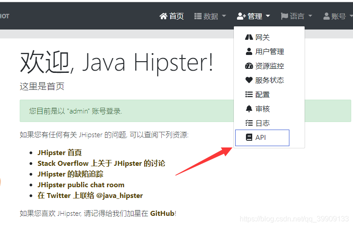Select 日志 from the admin menu
This screenshot has width=353, height=227.
tap(269, 123)
